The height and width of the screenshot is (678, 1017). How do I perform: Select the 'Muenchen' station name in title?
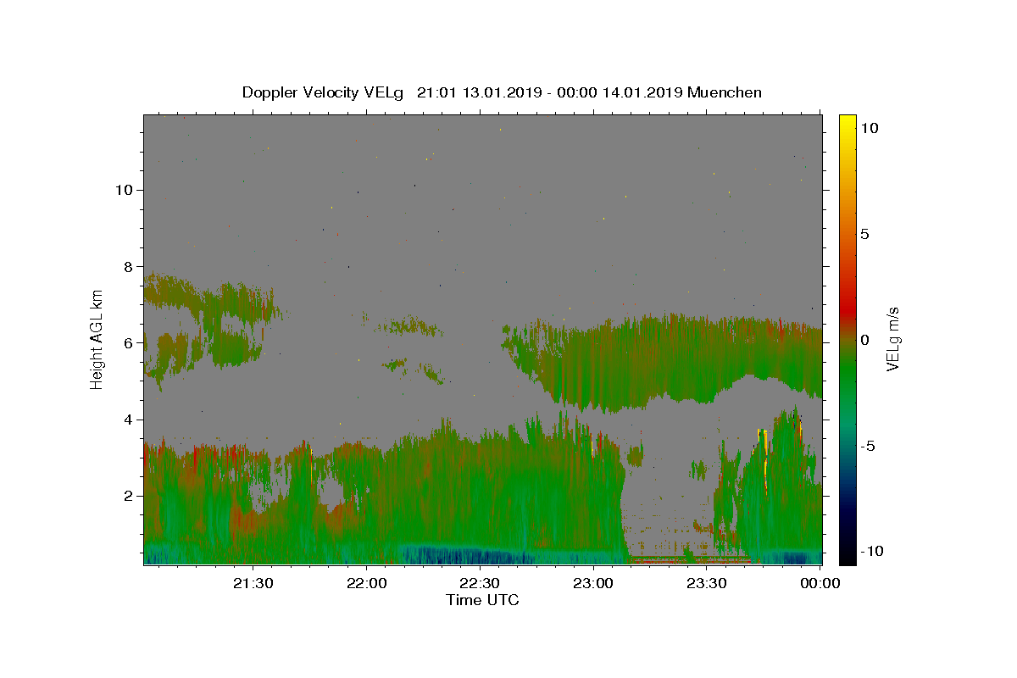click(x=725, y=92)
